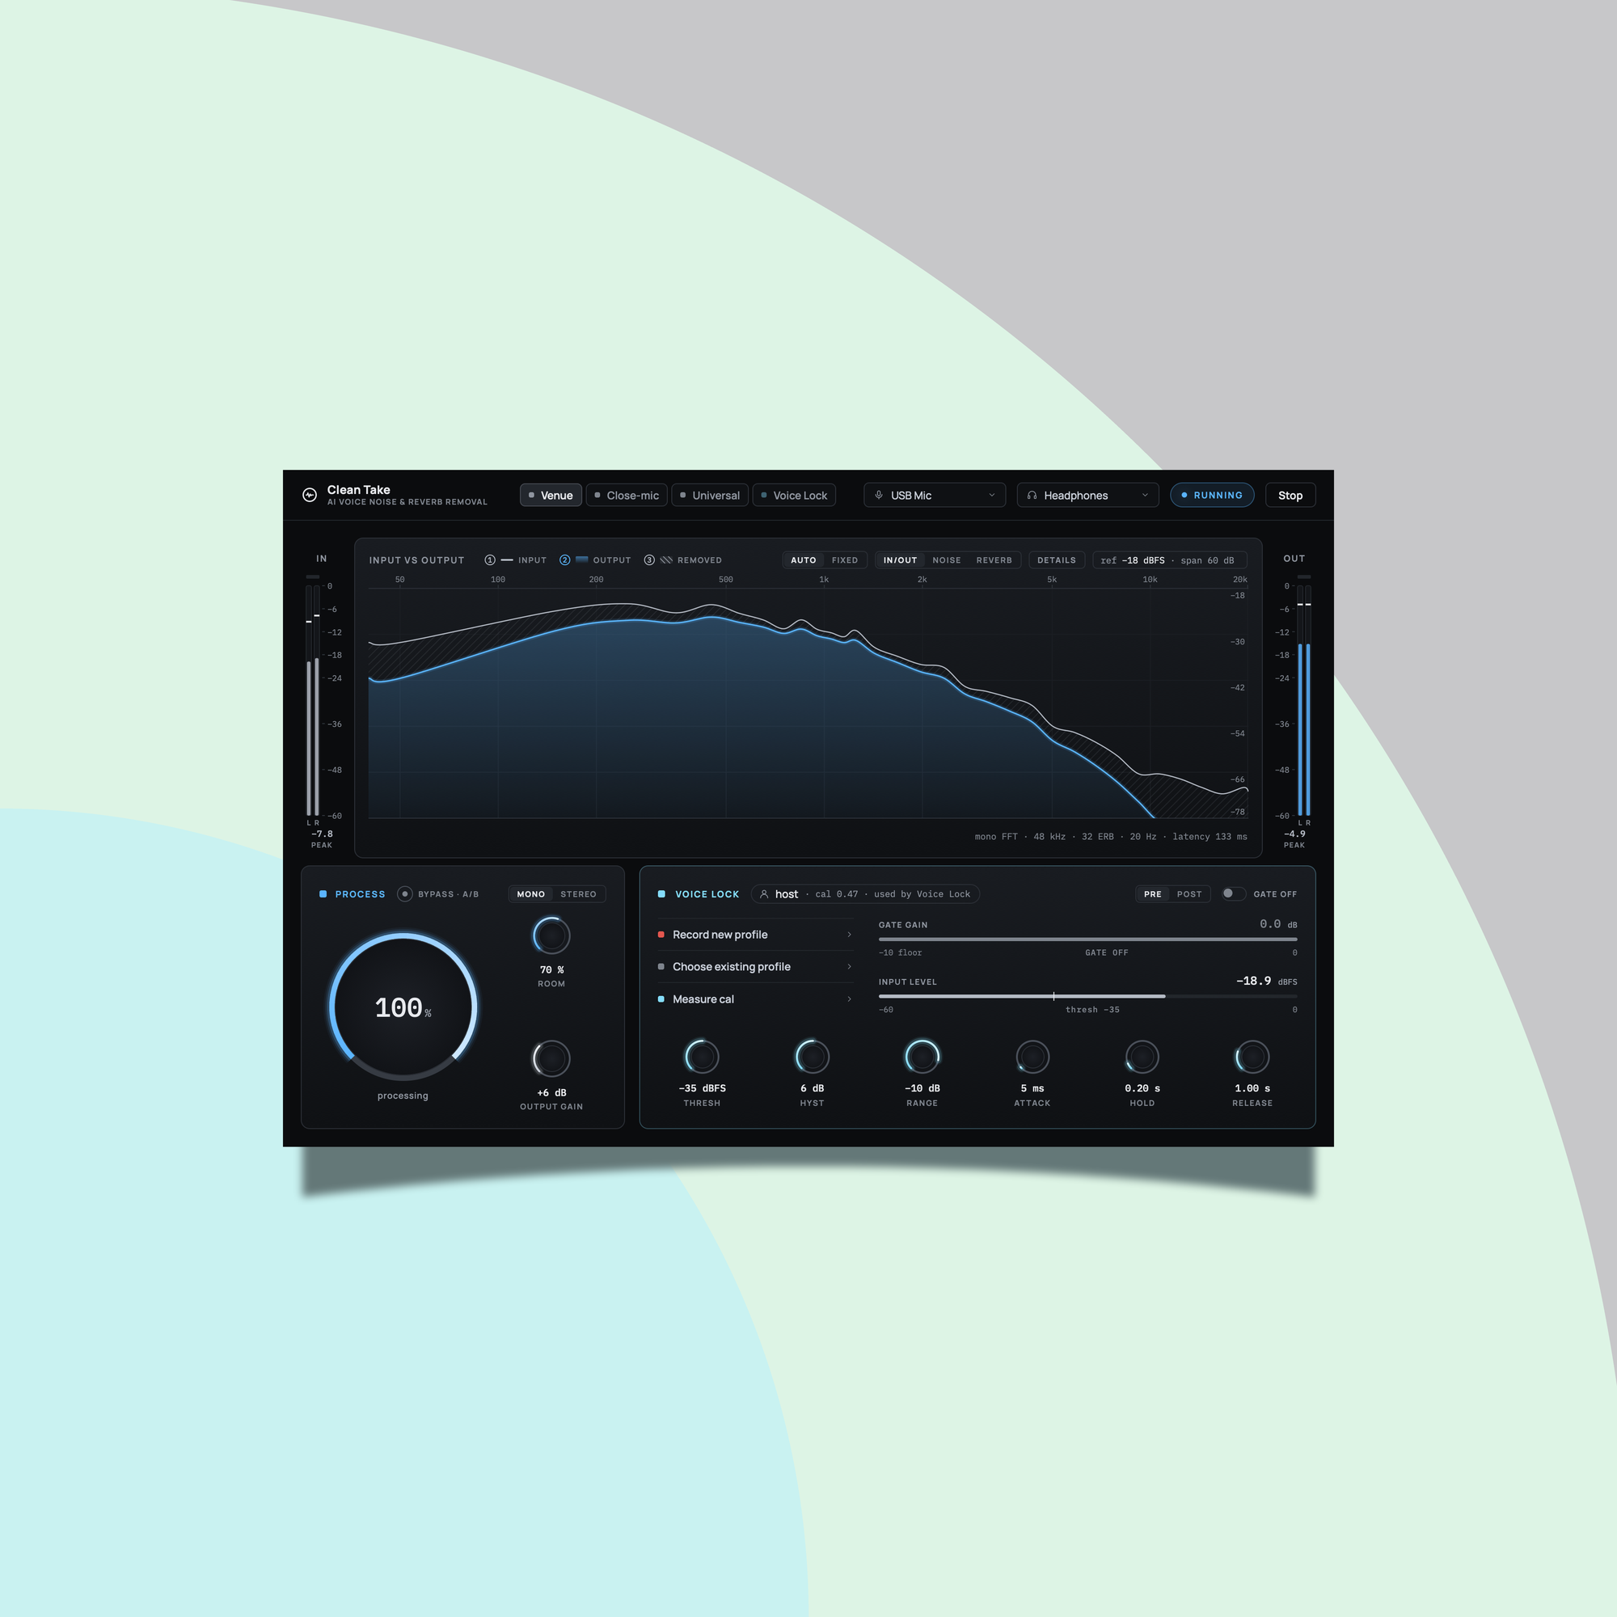
Task: Adjust the Output Gain knob
Action: point(551,1059)
